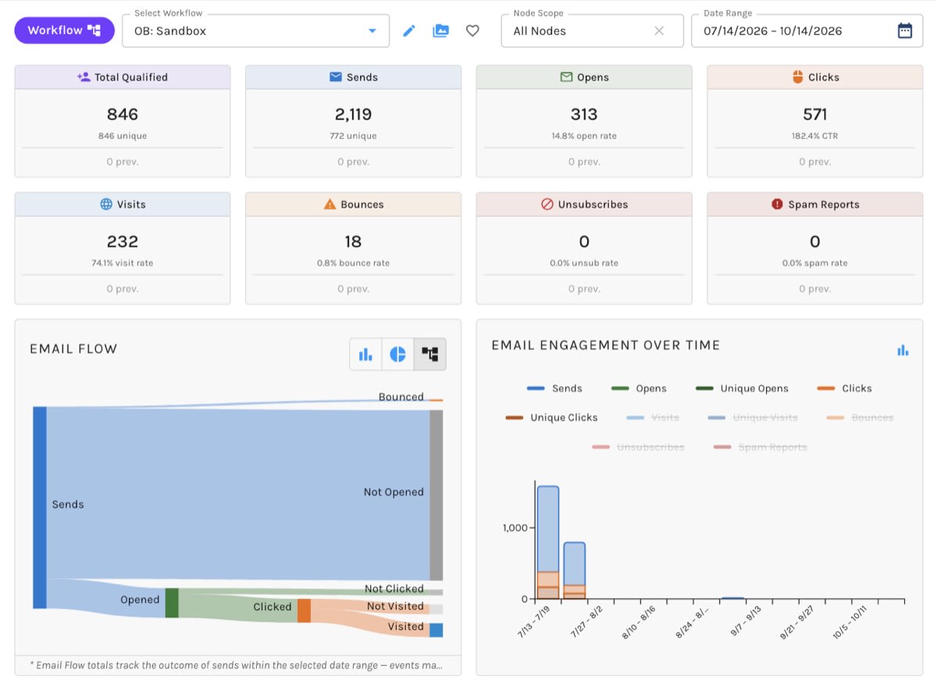
Task: Click the 74.1% visit rate text
Action: [x=123, y=263]
